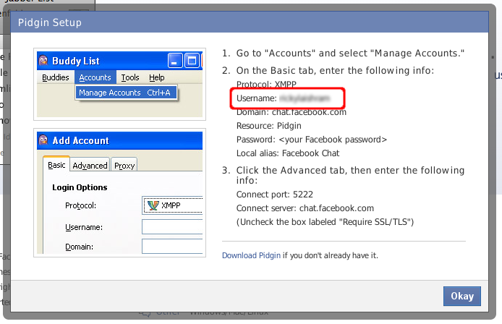This screenshot has height=324, width=502.
Task: Click the XMPP protocol icon
Action: click(153, 205)
